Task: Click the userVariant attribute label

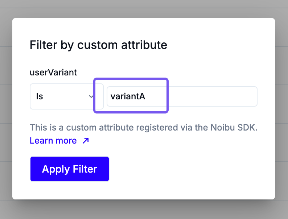Action: (53, 72)
